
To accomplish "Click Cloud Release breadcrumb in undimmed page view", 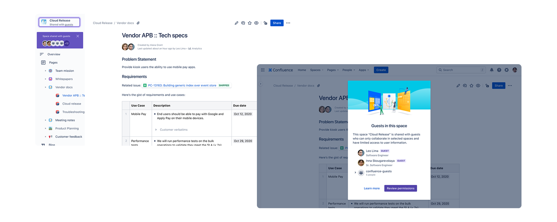I will pyautogui.click(x=103, y=23).
